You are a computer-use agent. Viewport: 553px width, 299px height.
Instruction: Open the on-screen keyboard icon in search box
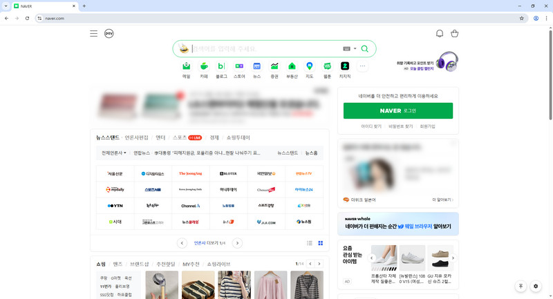(x=347, y=48)
